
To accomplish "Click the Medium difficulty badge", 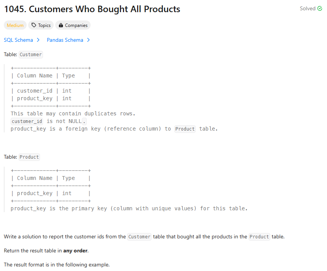I will click(15, 25).
